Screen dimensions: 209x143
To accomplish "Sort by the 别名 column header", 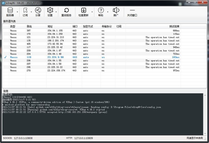I will [x=36, y=26].
